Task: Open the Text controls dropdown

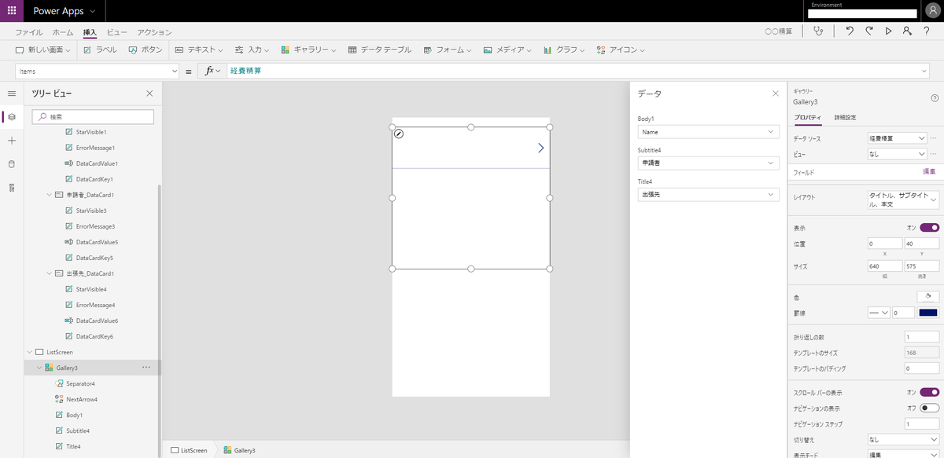Action: tap(200, 49)
